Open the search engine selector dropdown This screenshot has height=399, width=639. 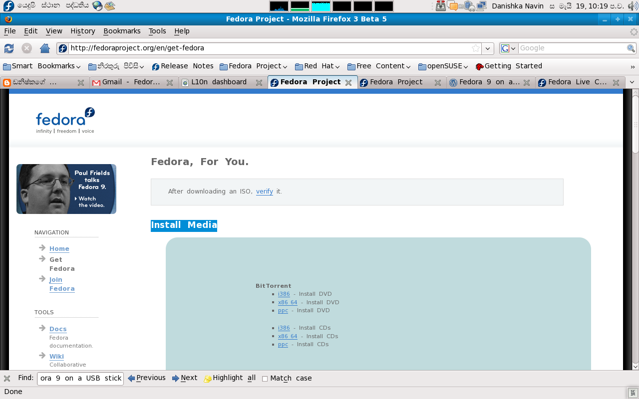(x=509, y=48)
